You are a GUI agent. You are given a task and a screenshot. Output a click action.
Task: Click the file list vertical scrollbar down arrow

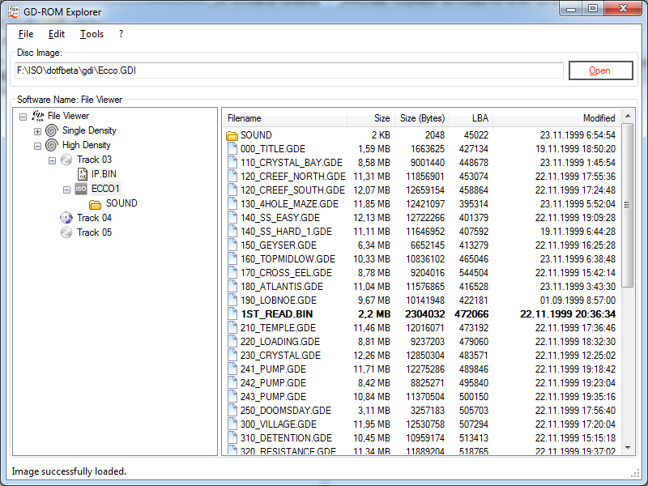(x=628, y=449)
